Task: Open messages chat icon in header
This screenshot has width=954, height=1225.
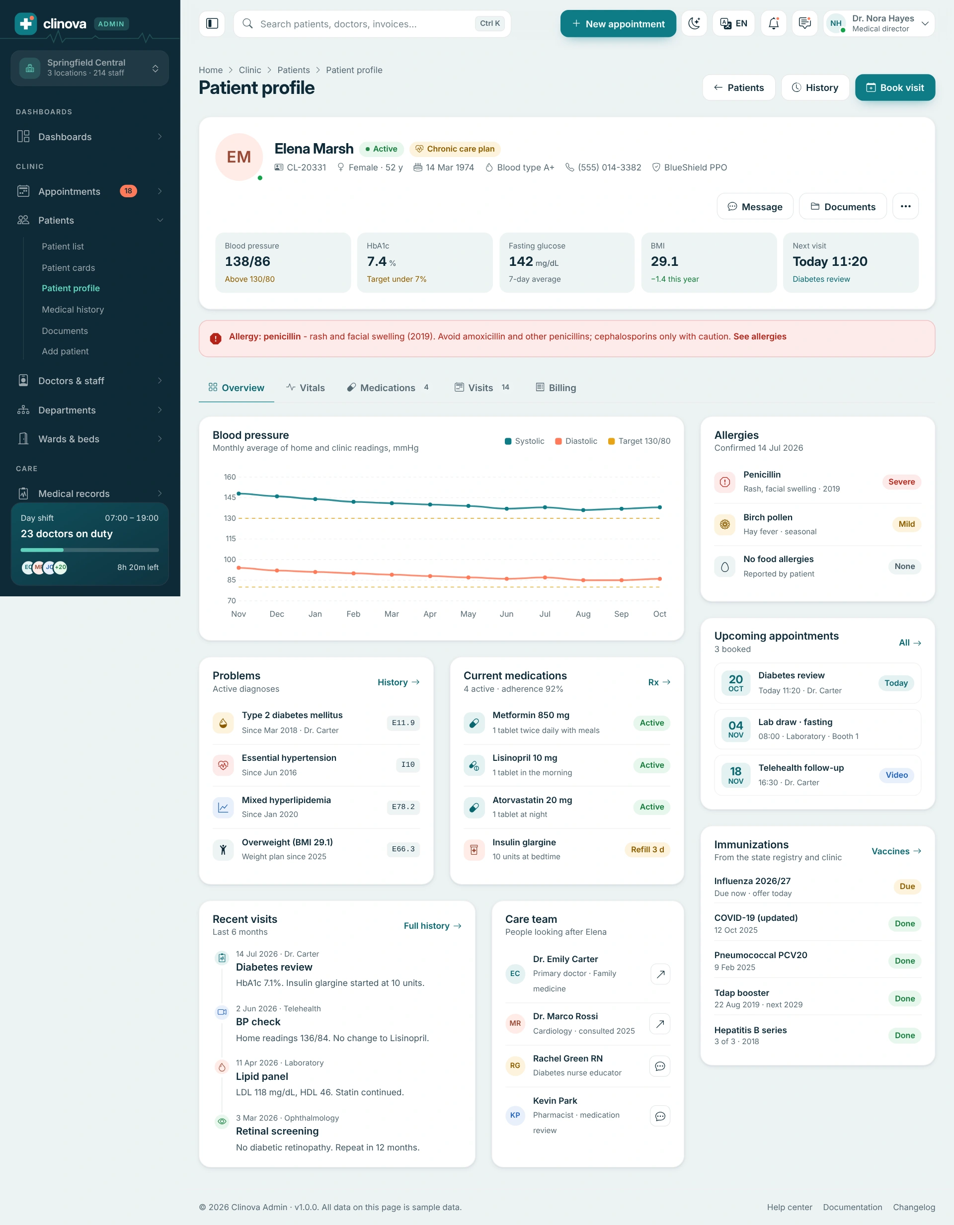Action: coord(805,23)
